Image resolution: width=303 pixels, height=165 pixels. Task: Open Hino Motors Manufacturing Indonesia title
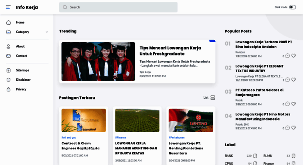pyautogui.click(x=262, y=117)
